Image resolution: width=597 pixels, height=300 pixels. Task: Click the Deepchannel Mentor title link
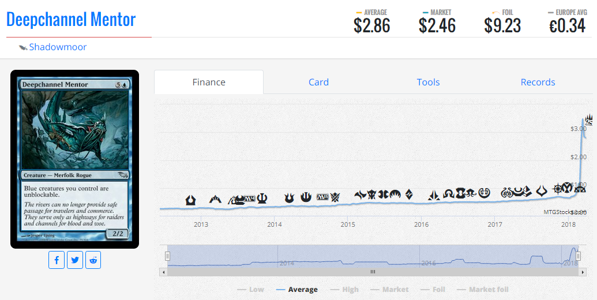point(71,19)
